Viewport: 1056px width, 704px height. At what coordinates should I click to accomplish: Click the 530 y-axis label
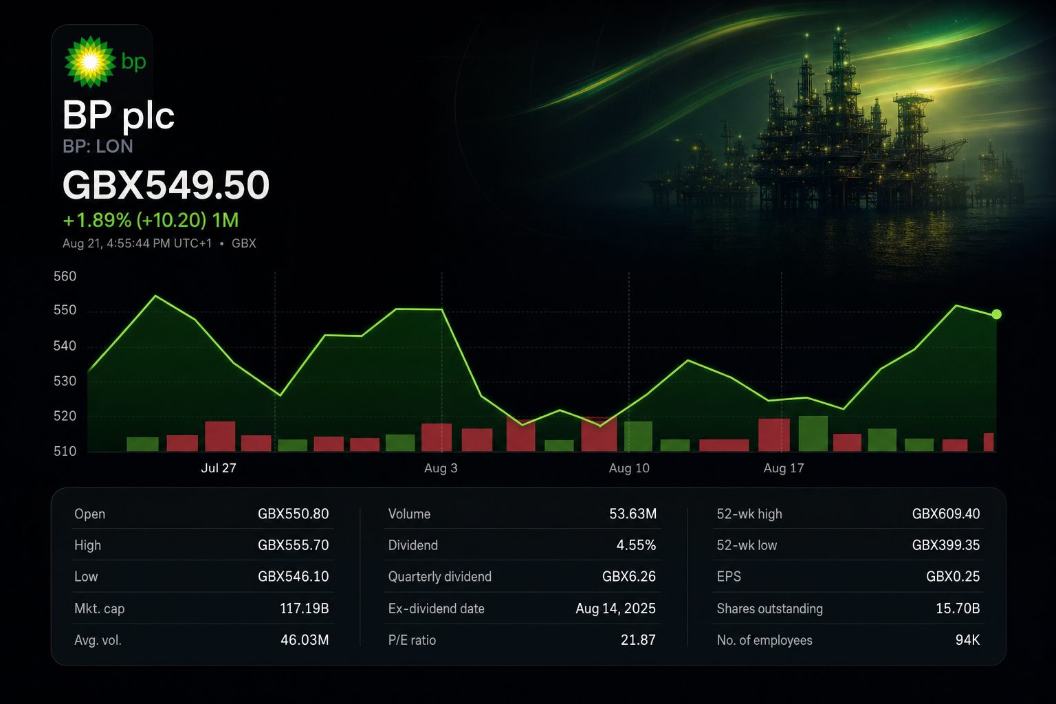pyautogui.click(x=65, y=381)
